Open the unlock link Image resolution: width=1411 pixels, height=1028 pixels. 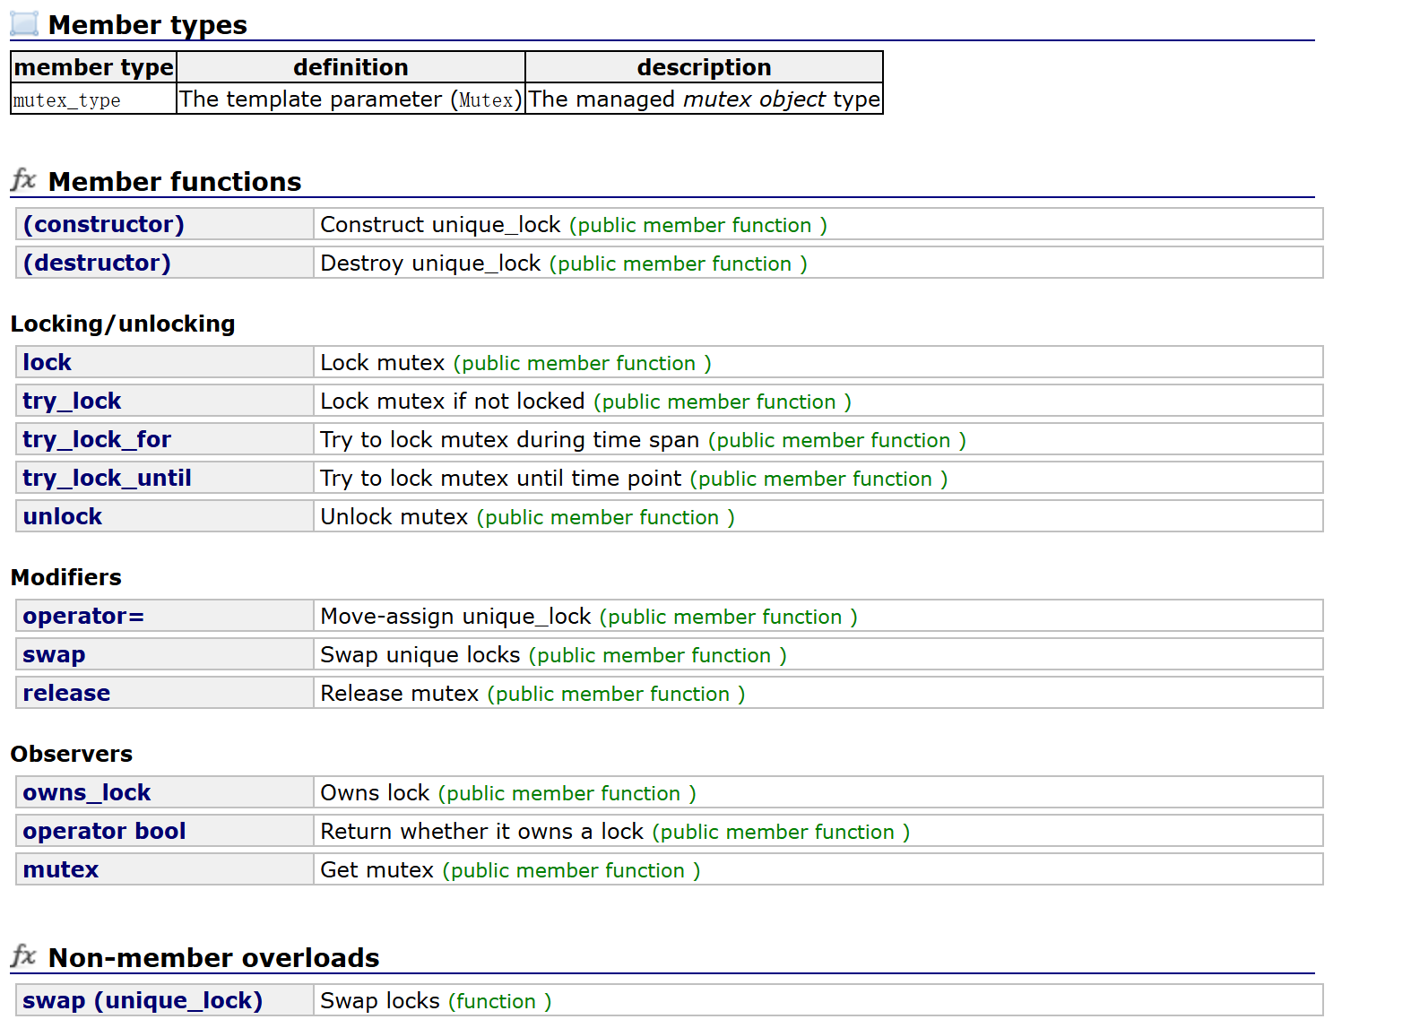tap(63, 516)
